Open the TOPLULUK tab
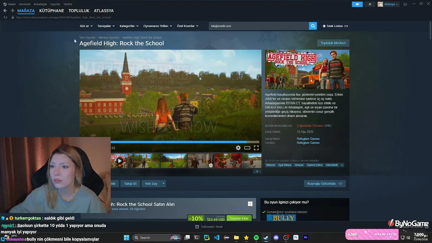The height and width of the screenshot is (243, 432). click(x=79, y=11)
